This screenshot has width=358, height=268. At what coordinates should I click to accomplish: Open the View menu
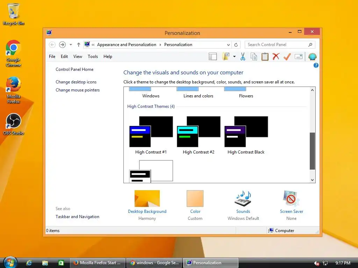[x=78, y=57]
